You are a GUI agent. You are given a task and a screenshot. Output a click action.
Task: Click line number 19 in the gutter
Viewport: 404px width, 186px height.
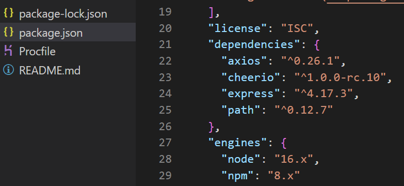165,12
